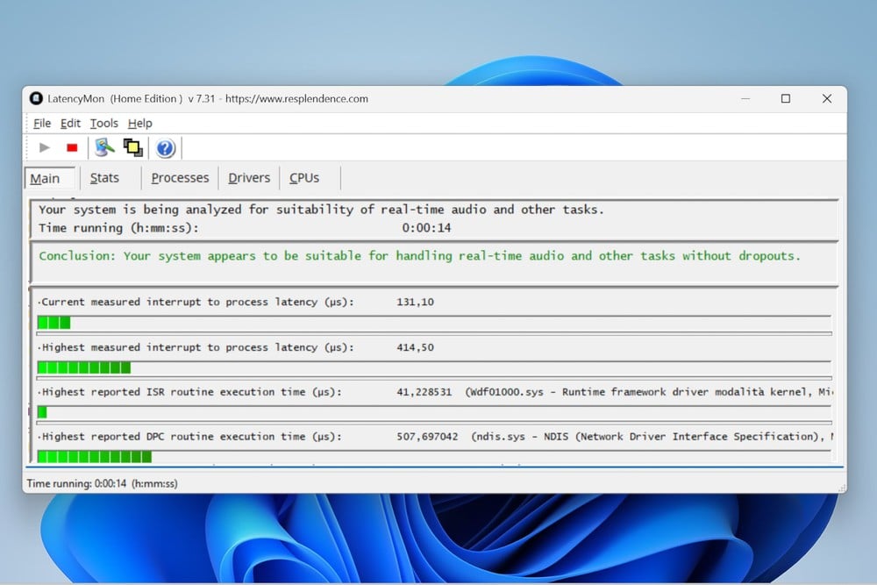877x585 pixels.
Task: Click the DPC routine execution time bar
Action: click(x=434, y=456)
